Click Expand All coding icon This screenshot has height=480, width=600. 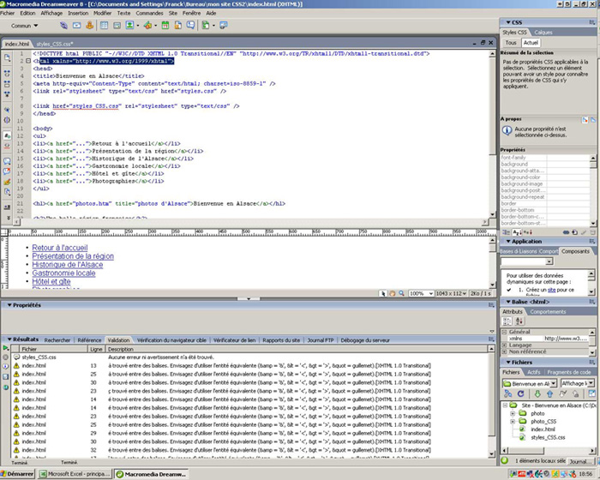(7, 93)
